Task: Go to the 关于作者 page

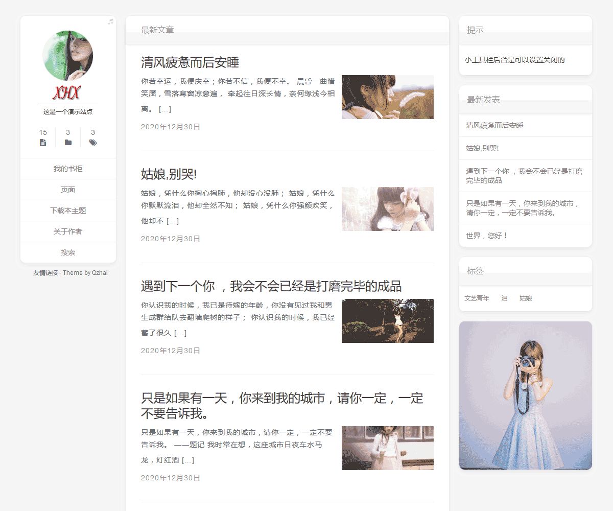Action: pos(68,231)
